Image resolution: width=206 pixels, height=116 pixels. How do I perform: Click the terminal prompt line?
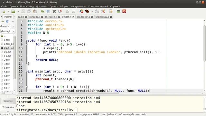(47, 110)
